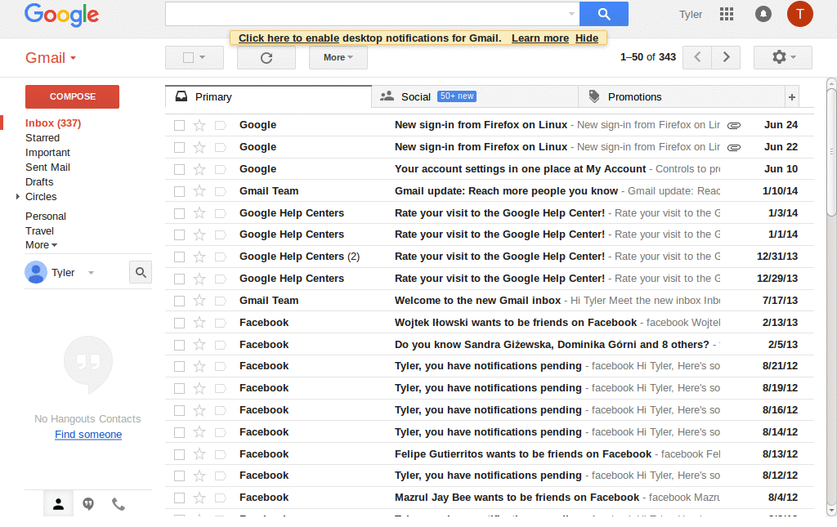Star the Google Jun 10 email
This screenshot has height=527, width=837.
click(x=199, y=170)
